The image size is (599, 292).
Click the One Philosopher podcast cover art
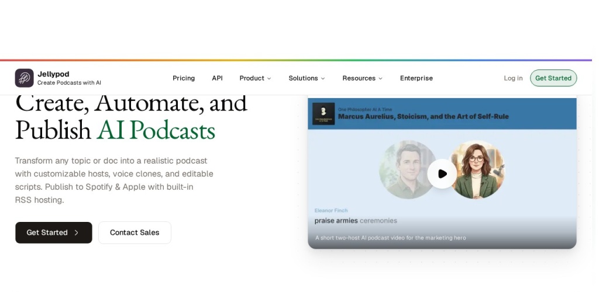(323, 114)
